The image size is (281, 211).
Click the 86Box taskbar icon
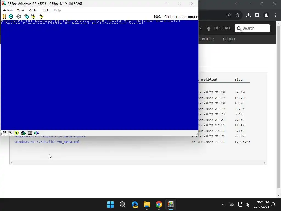click(x=171, y=204)
